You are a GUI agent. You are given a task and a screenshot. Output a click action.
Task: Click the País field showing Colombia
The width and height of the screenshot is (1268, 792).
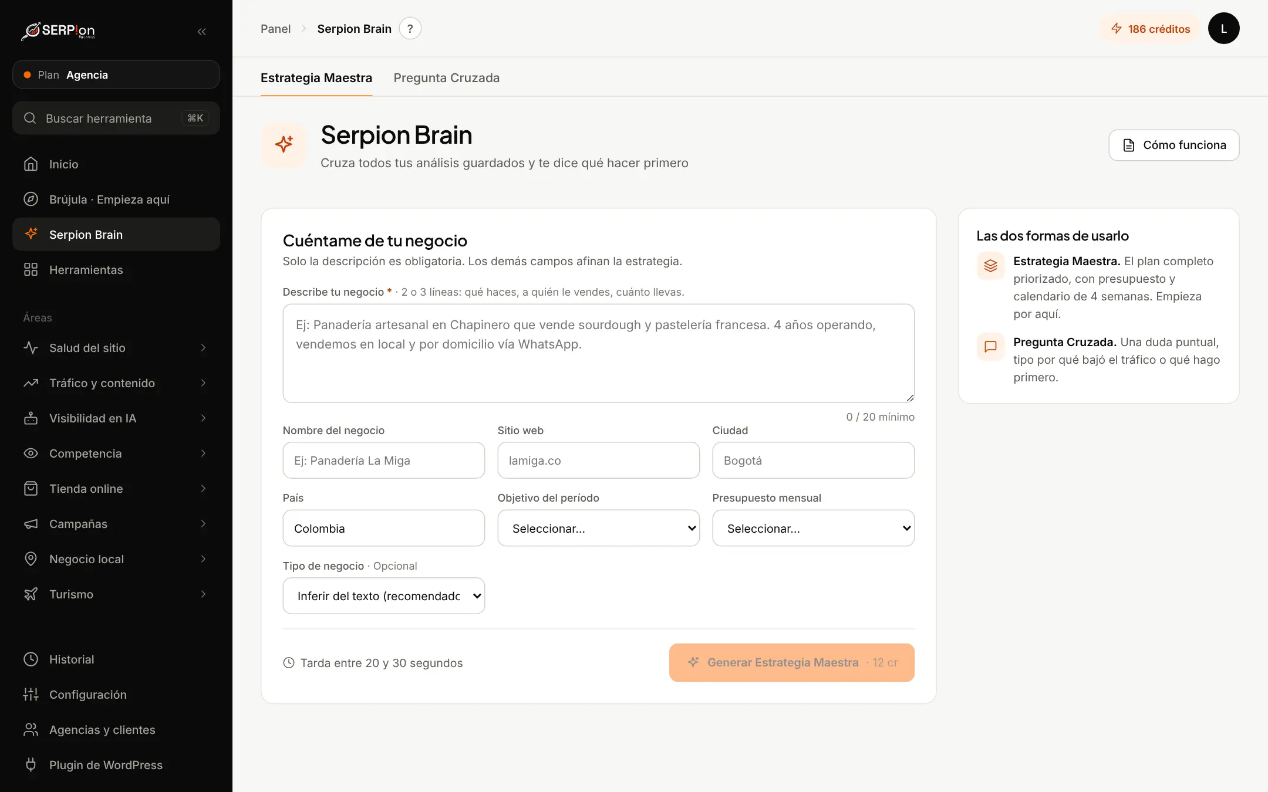pyautogui.click(x=383, y=528)
